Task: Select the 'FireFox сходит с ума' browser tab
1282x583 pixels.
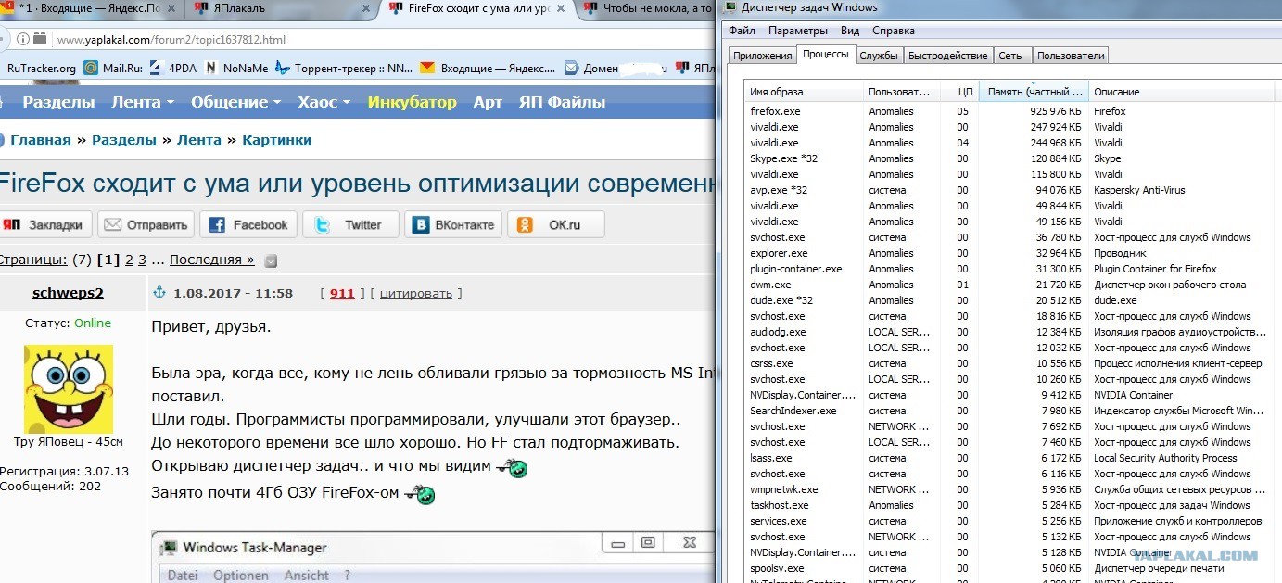Action: [x=477, y=8]
